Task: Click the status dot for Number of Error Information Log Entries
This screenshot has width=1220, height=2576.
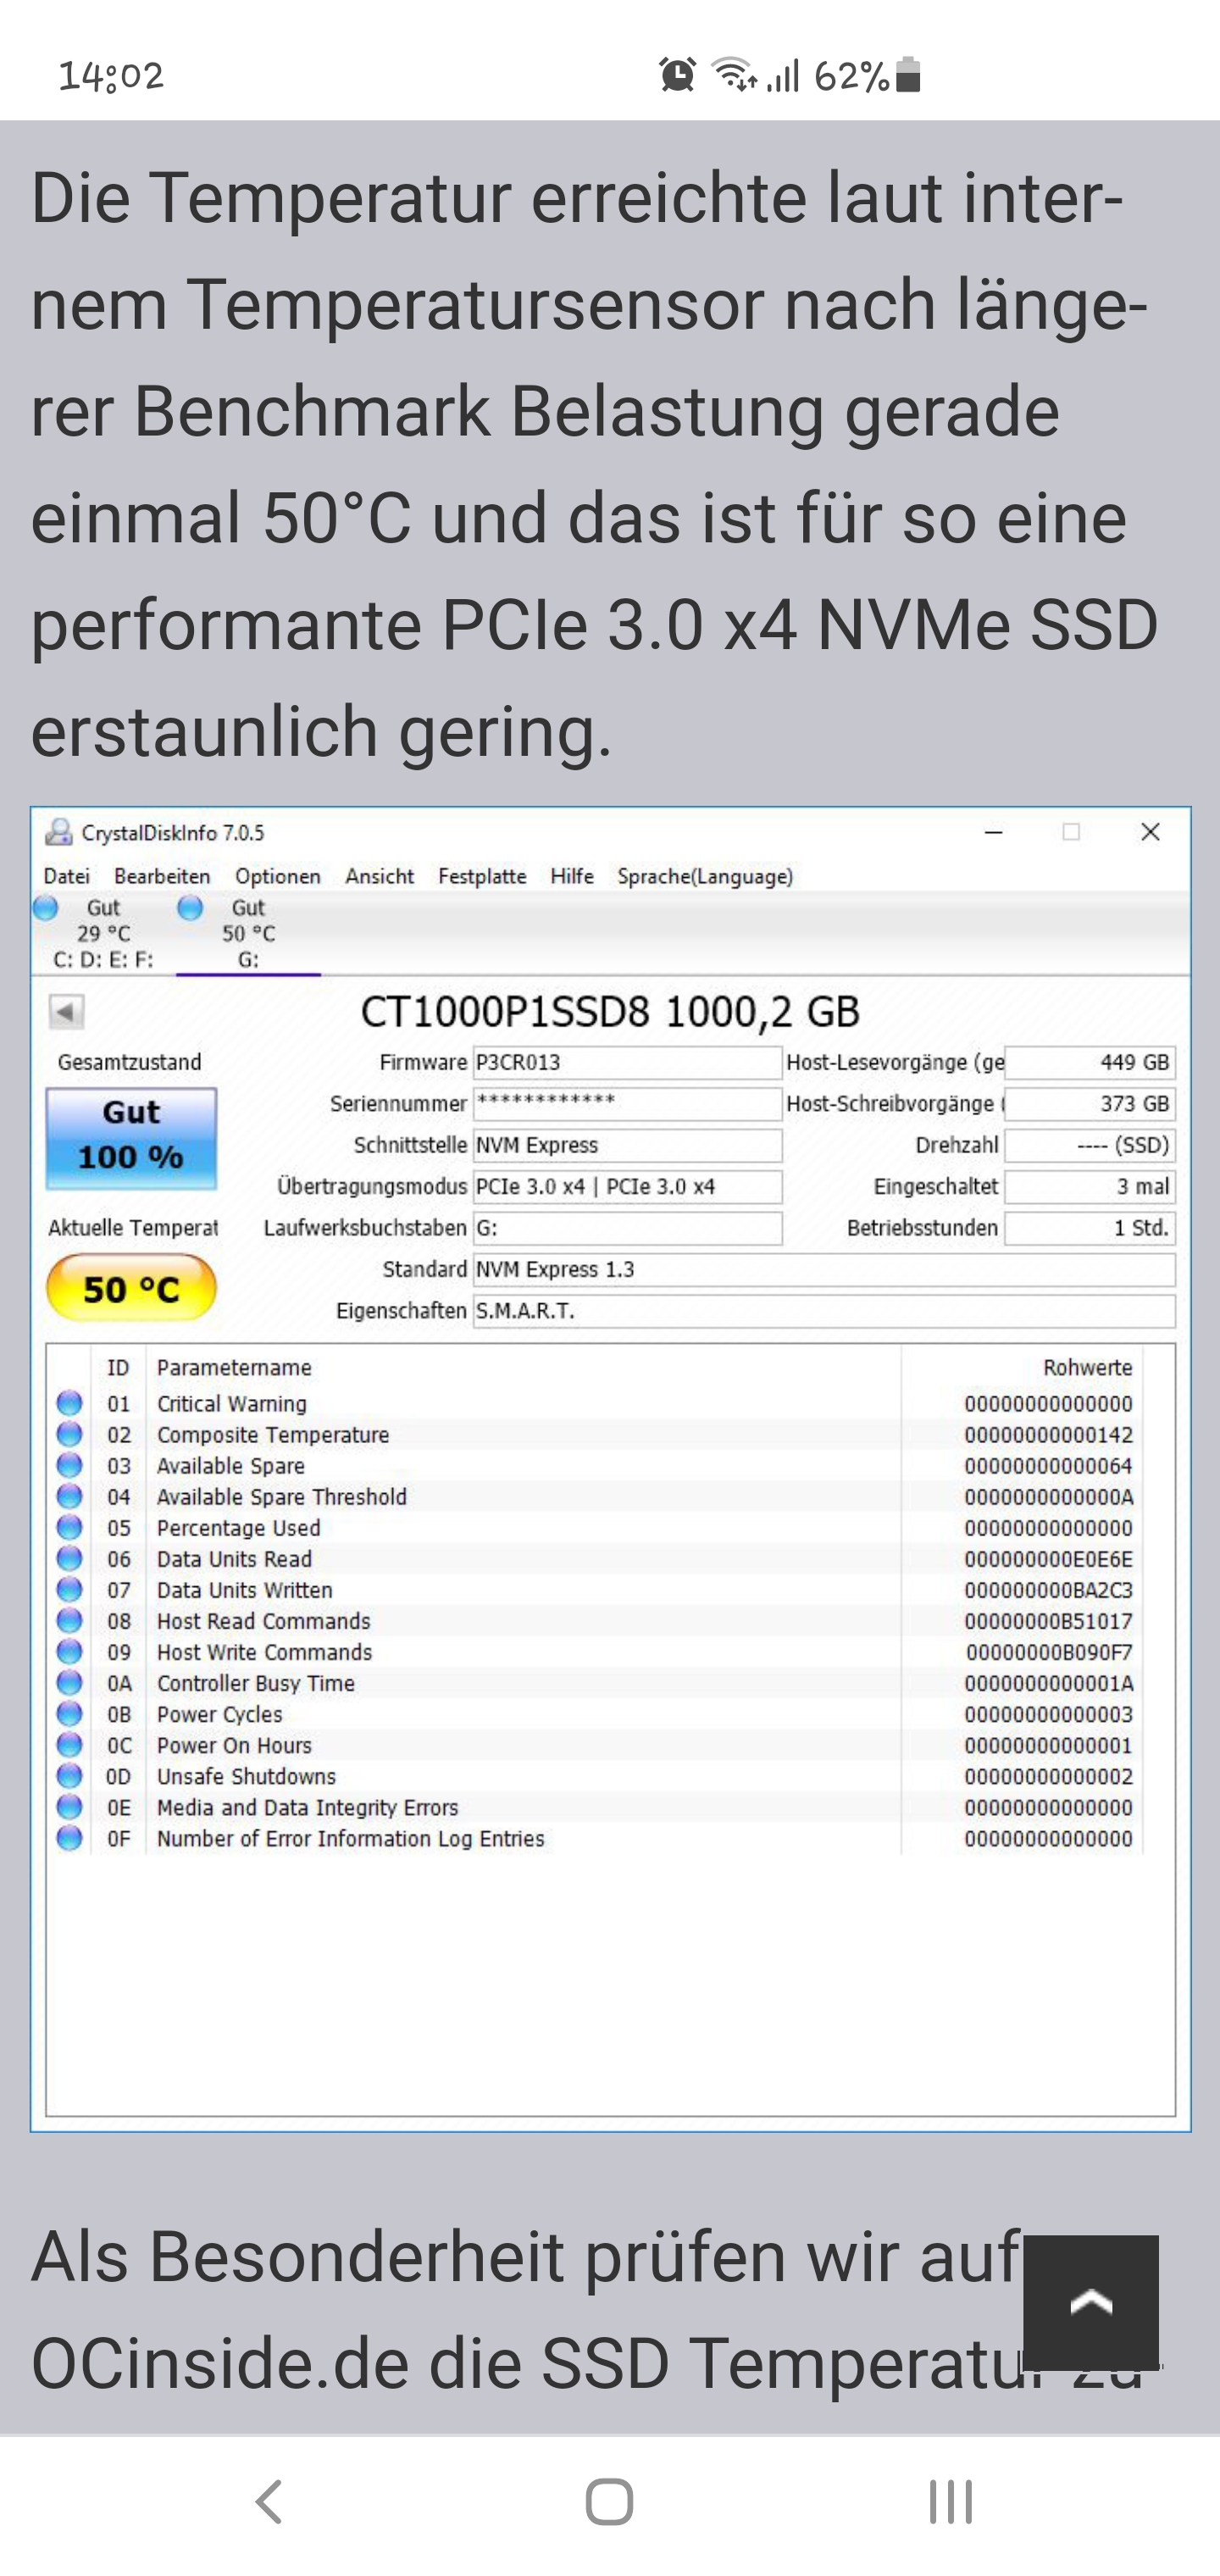Action: pyautogui.click(x=69, y=1838)
